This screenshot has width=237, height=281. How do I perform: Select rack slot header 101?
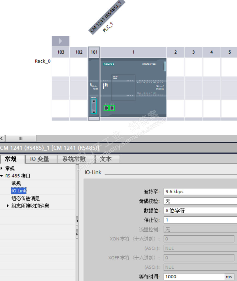[94, 52]
